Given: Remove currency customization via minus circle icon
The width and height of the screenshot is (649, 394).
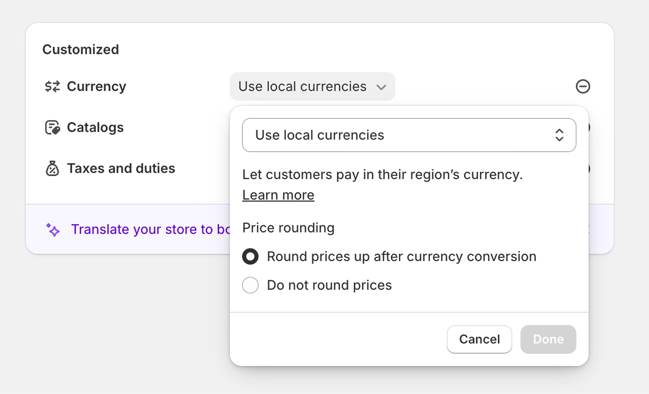Looking at the screenshot, I should (x=583, y=86).
